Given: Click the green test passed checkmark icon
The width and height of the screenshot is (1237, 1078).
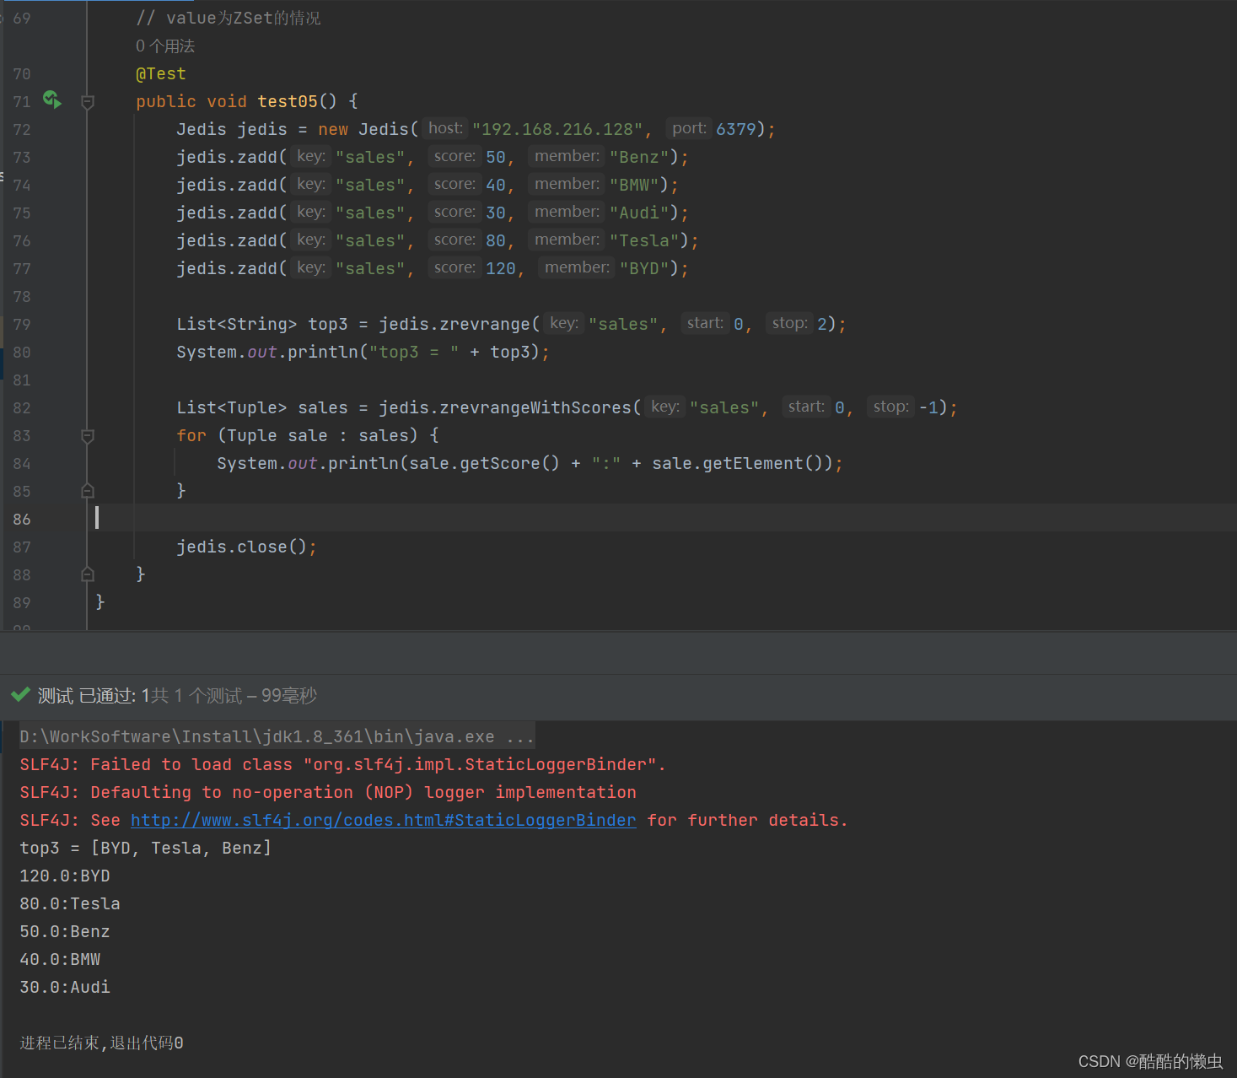Looking at the screenshot, I should [20, 695].
